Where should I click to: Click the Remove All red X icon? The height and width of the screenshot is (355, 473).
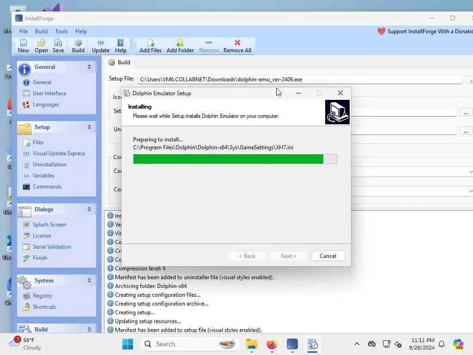pos(237,46)
